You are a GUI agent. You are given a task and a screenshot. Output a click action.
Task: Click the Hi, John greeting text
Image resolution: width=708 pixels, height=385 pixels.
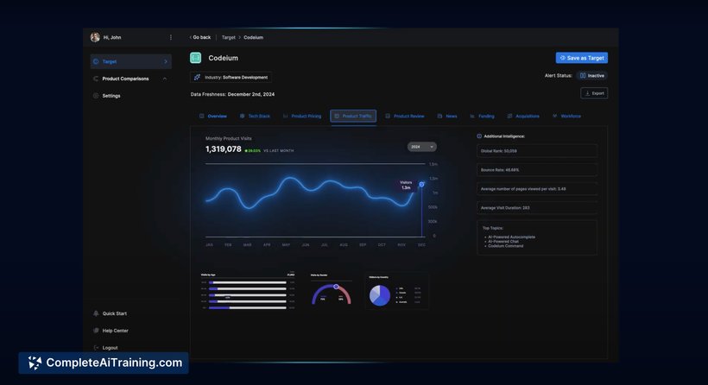pos(112,37)
